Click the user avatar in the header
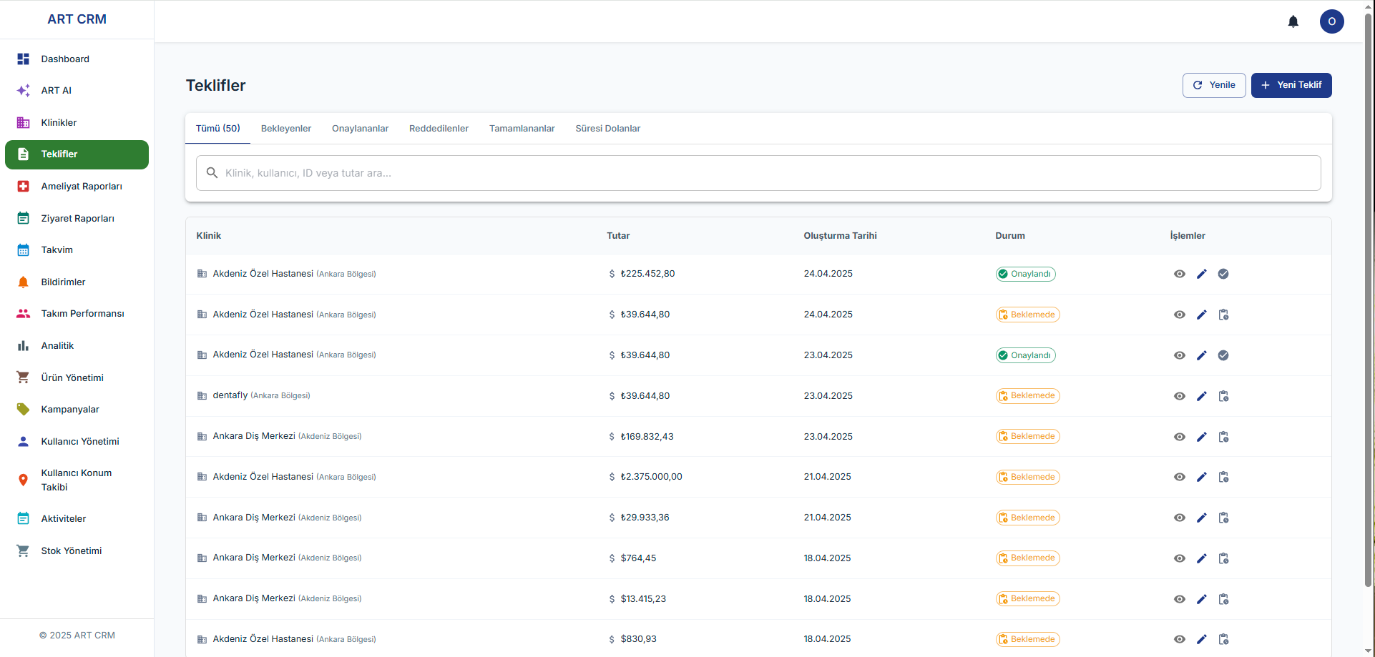1375x657 pixels. click(x=1331, y=21)
